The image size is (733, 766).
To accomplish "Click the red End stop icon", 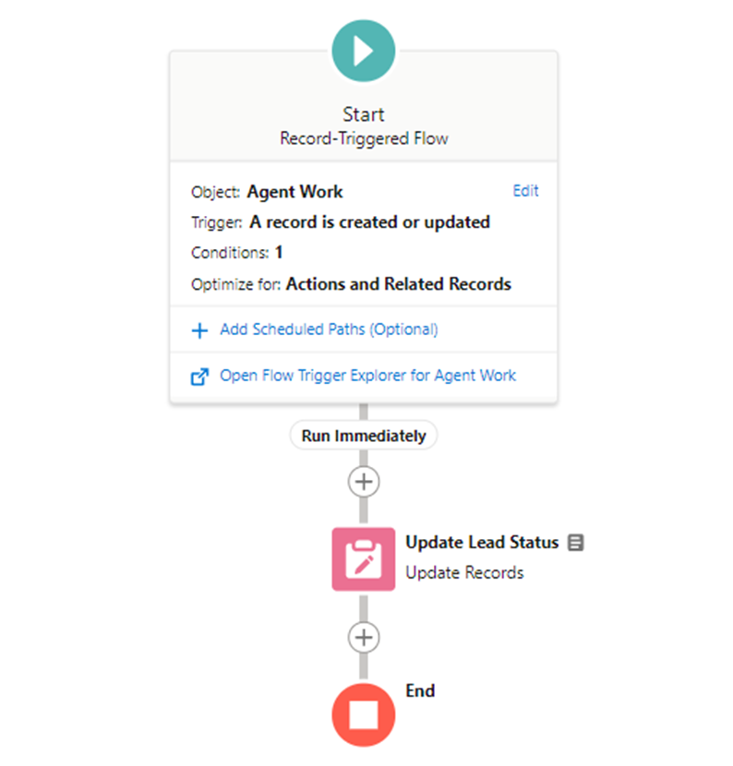I will click(363, 714).
